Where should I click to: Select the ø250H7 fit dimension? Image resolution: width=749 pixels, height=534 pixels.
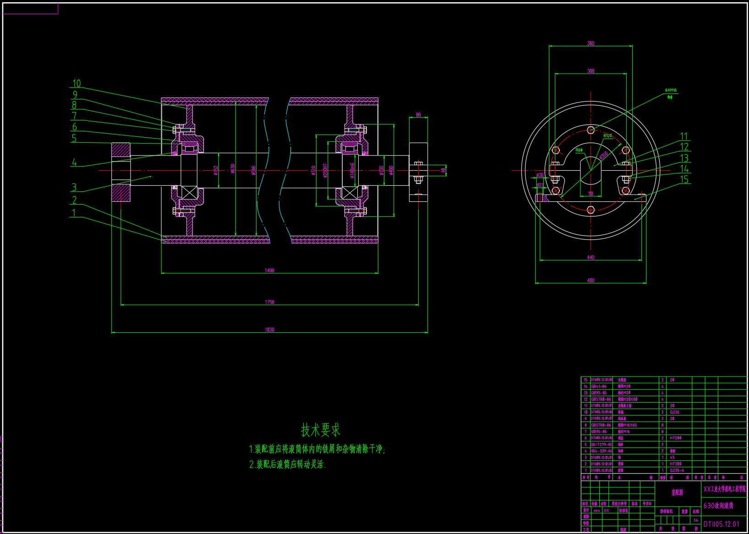coord(325,170)
